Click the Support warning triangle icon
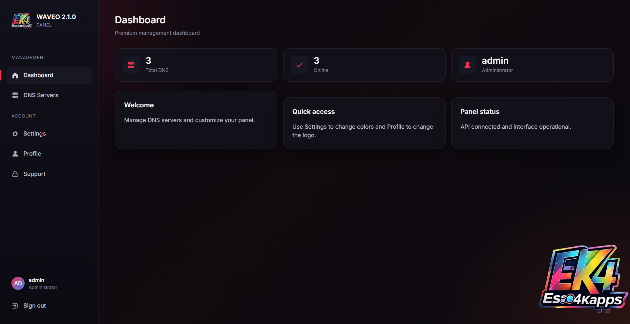 15,174
